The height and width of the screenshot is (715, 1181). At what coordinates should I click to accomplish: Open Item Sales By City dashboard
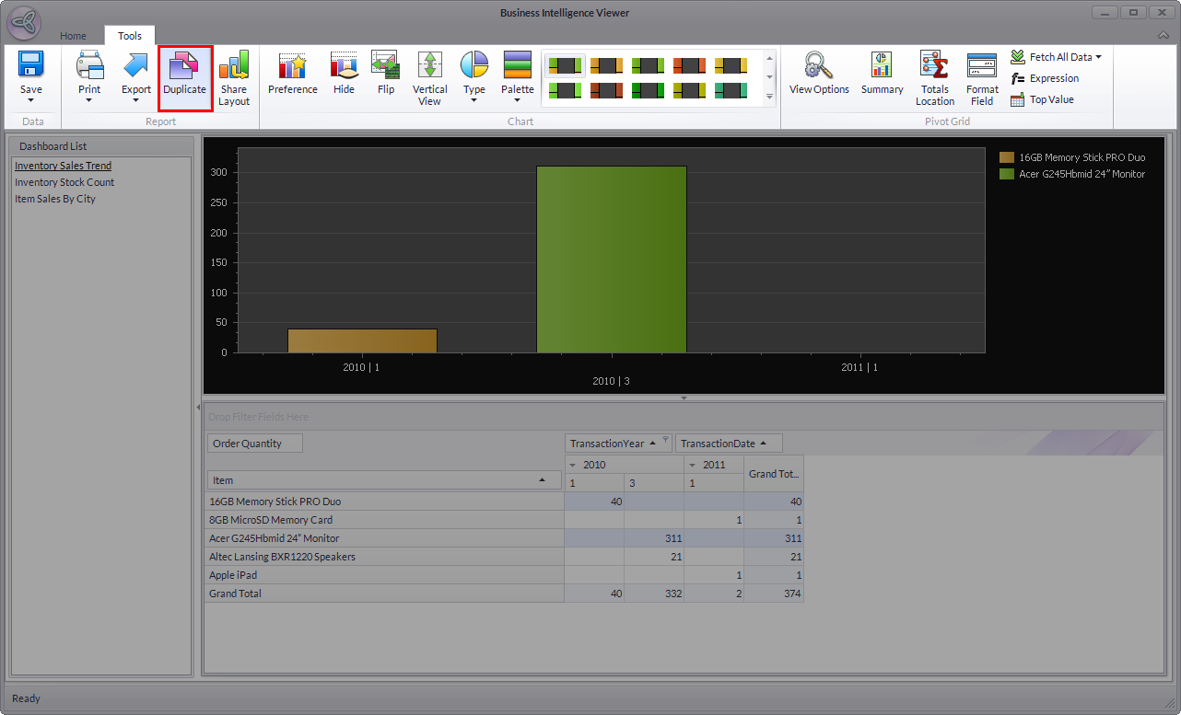tap(55, 199)
